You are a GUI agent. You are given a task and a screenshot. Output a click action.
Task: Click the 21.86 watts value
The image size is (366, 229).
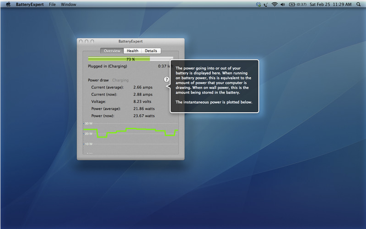click(144, 109)
